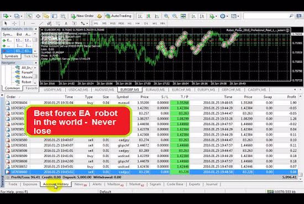304x204 pixels.
Task: Switch to line chart icon
Action: tap(157, 16)
